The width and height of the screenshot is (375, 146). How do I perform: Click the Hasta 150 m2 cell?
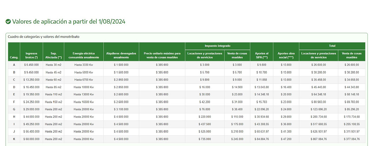click(x=53, y=102)
